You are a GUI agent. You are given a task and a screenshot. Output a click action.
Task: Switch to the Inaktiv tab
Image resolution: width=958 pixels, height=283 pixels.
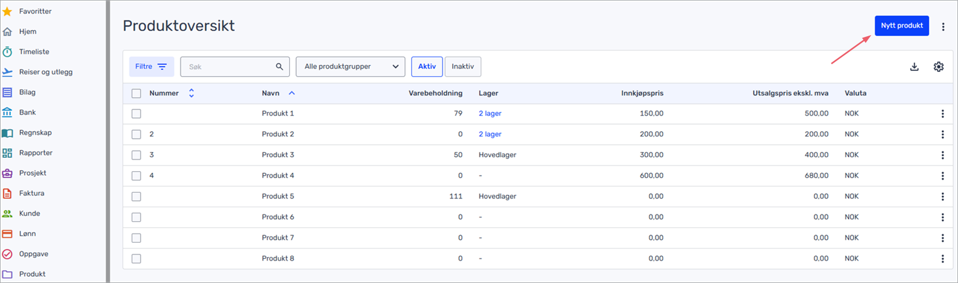point(463,67)
